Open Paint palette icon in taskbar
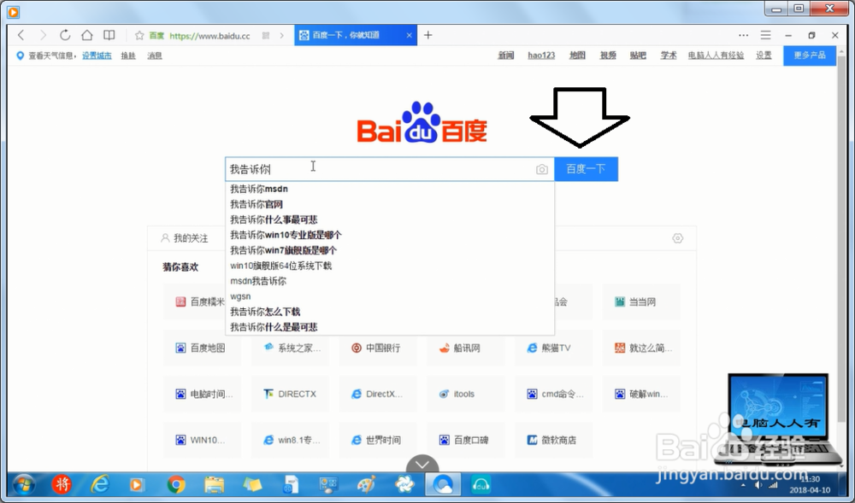Viewport: 855px width, 503px height. pyautogui.click(x=367, y=484)
